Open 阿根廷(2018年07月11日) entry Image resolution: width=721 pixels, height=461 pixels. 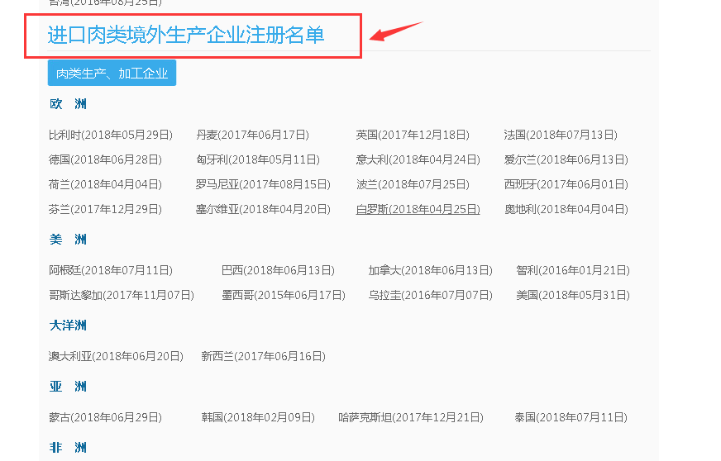111,270
